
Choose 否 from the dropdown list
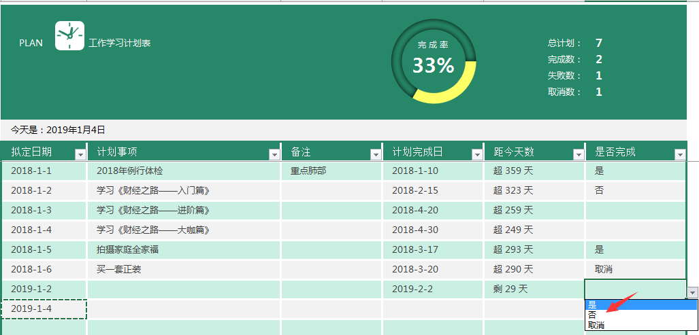tap(640, 315)
